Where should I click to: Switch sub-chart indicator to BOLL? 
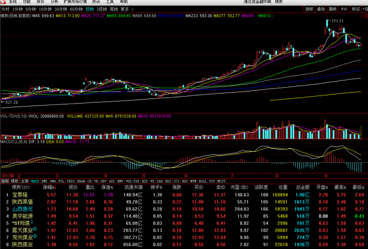[x=203, y=181]
